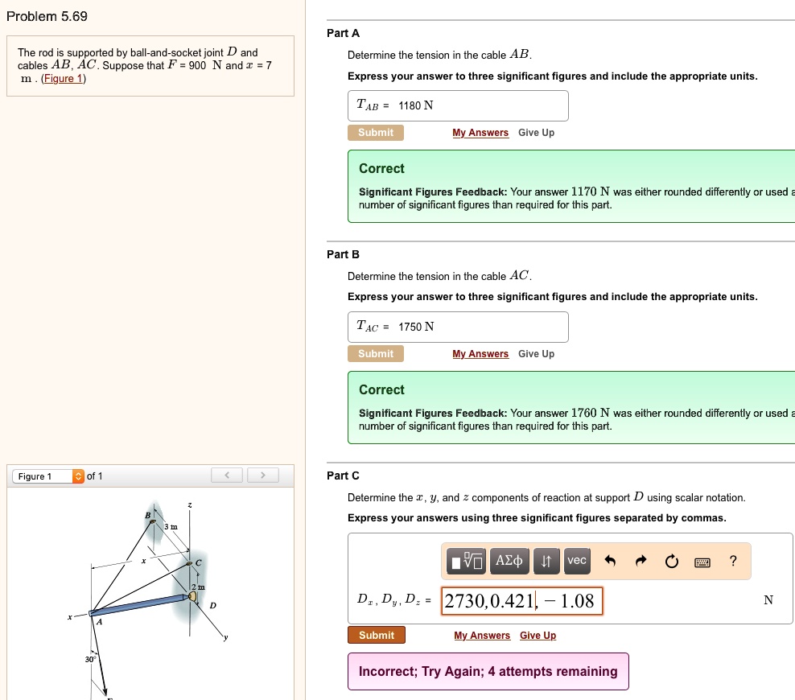
Task: Open the Figure 1 hyperlink in problem statement
Action: (62, 78)
